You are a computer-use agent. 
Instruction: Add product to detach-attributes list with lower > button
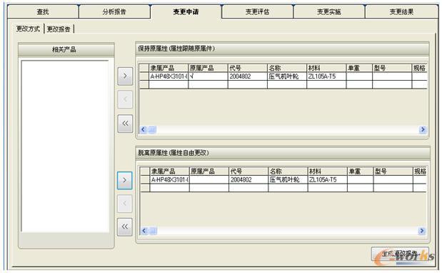(x=124, y=180)
